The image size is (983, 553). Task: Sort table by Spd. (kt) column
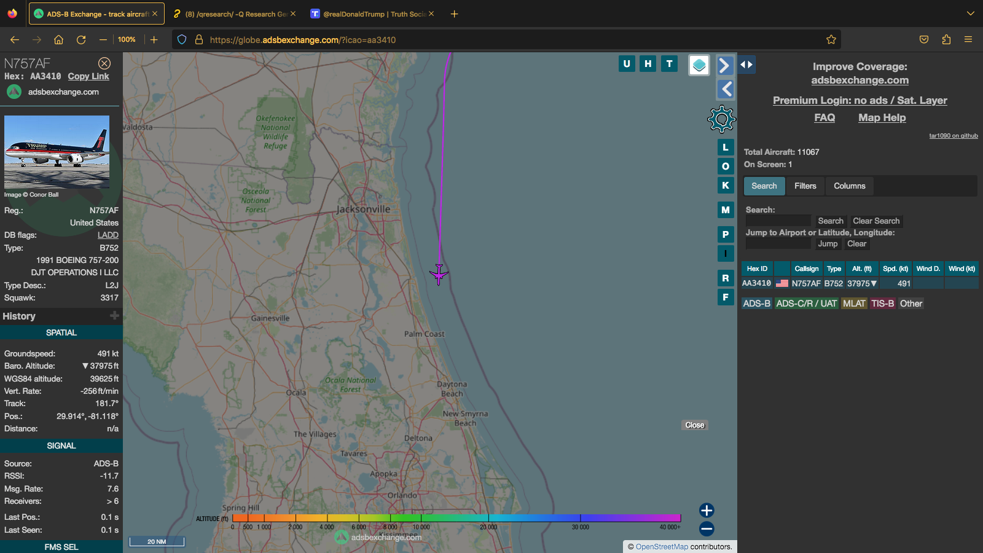tap(895, 269)
